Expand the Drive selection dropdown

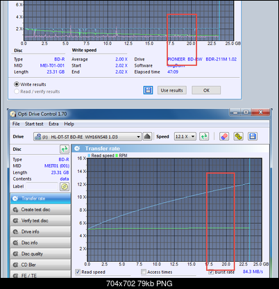point(87,137)
